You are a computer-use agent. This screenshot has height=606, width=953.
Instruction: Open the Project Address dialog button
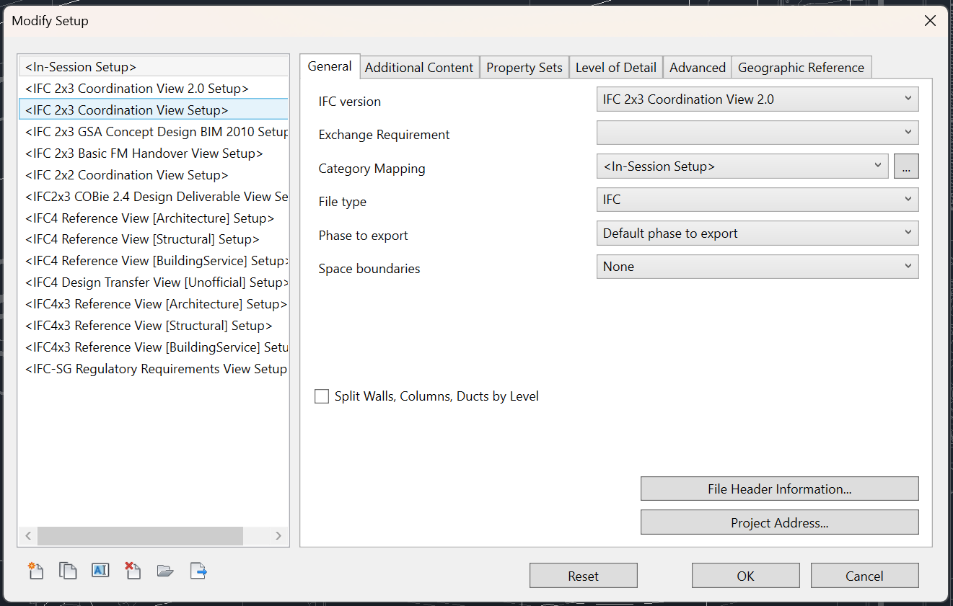(x=779, y=522)
